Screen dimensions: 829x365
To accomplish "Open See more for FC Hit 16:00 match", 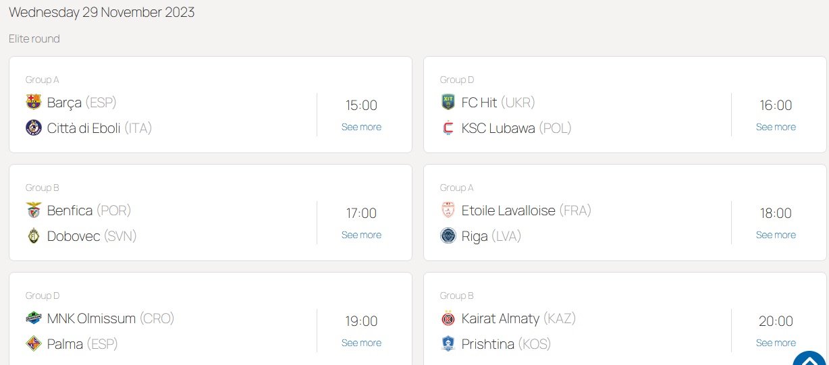I will click(776, 127).
